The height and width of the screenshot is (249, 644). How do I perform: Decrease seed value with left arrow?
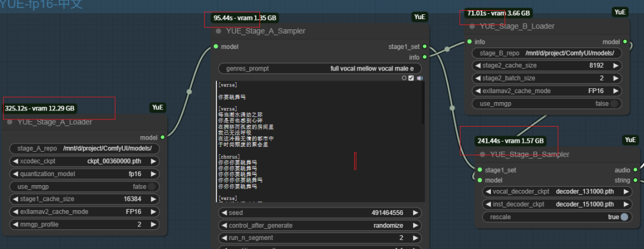click(x=224, y=213)
